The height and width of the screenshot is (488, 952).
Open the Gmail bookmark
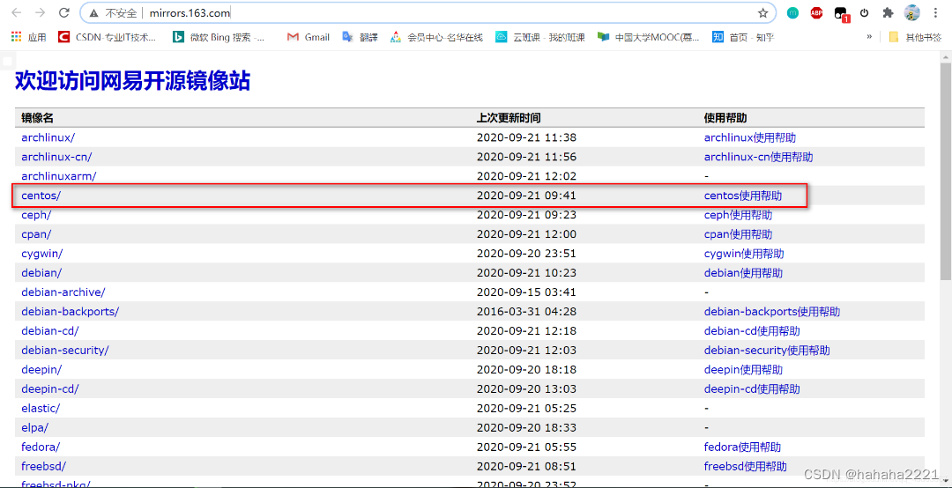pyautogui.click(x=309, y=37)
